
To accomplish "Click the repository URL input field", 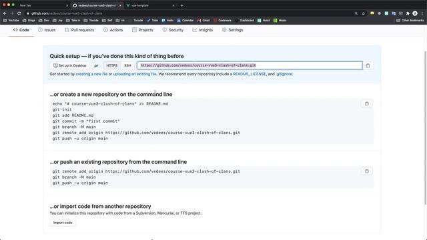I will [250, 65].
